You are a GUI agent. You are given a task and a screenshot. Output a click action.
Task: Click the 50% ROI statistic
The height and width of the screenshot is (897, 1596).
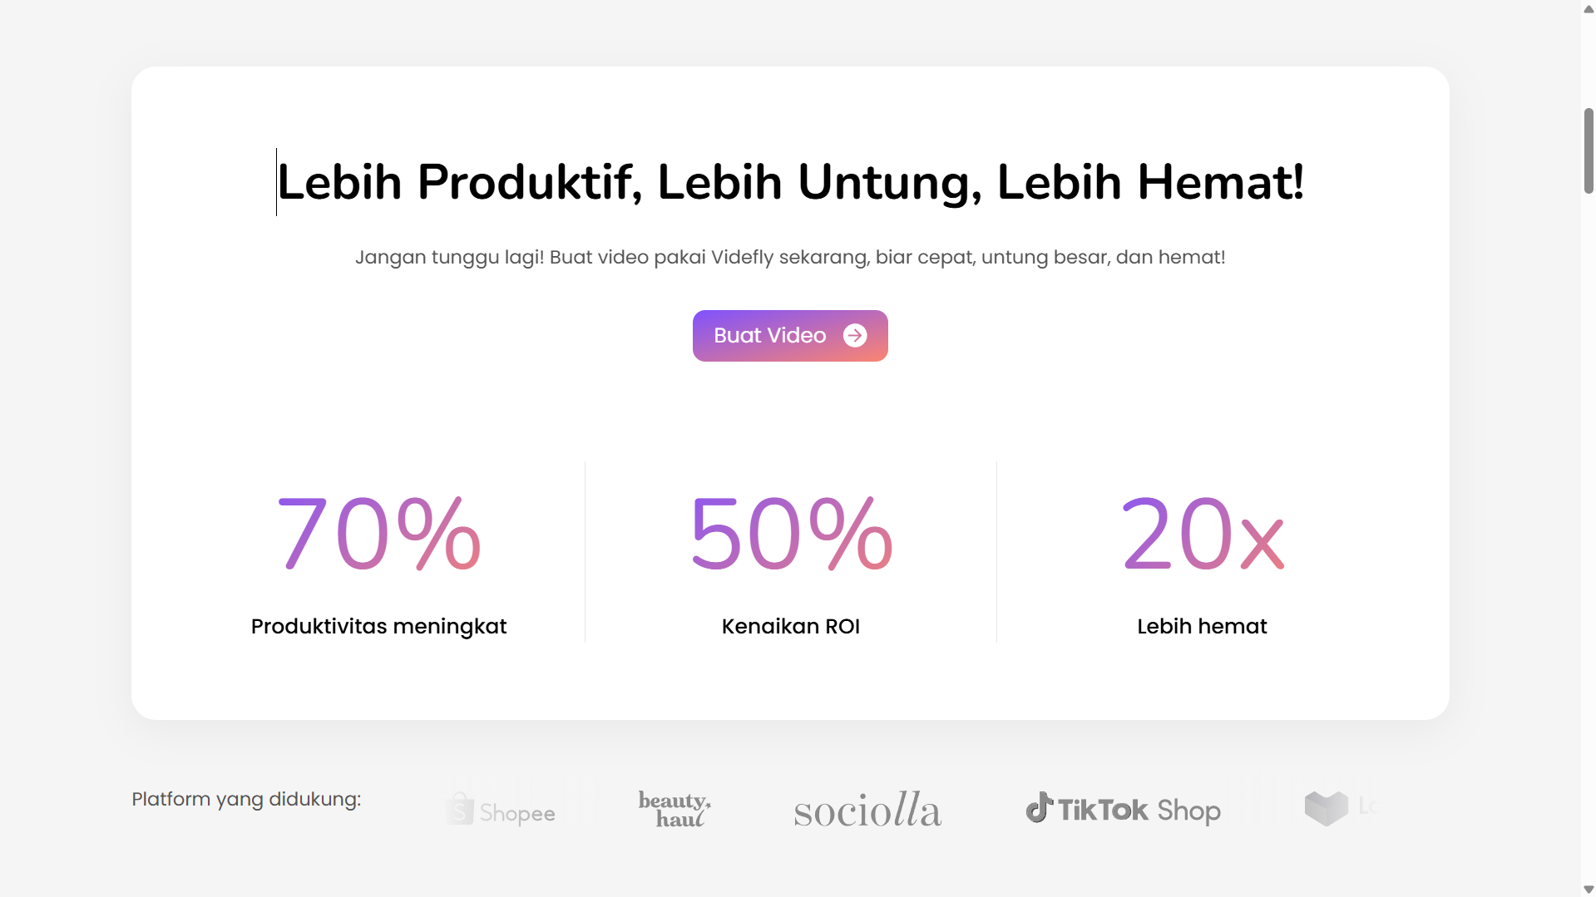coord(791,533)
